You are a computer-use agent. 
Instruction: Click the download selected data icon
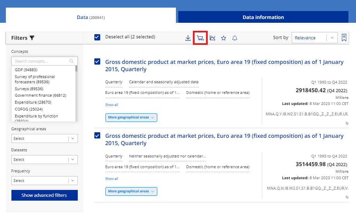188,38
